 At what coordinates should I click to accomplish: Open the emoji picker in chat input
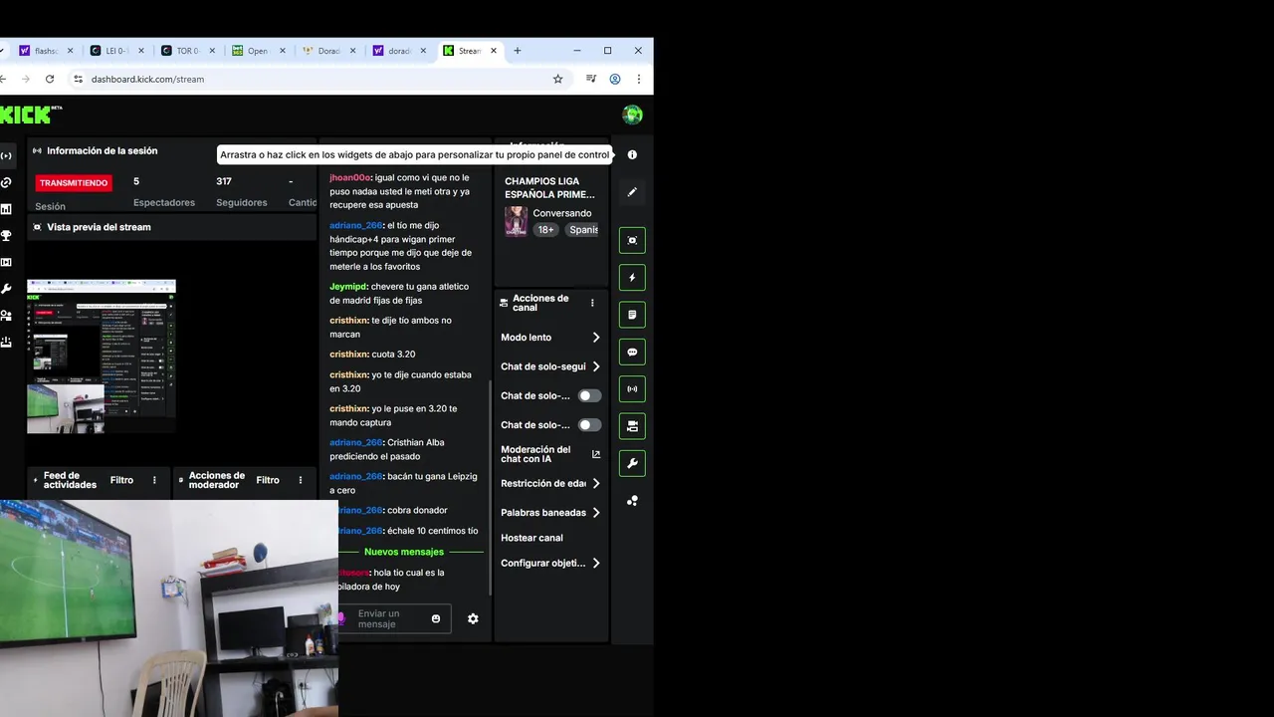coord(436,618)
